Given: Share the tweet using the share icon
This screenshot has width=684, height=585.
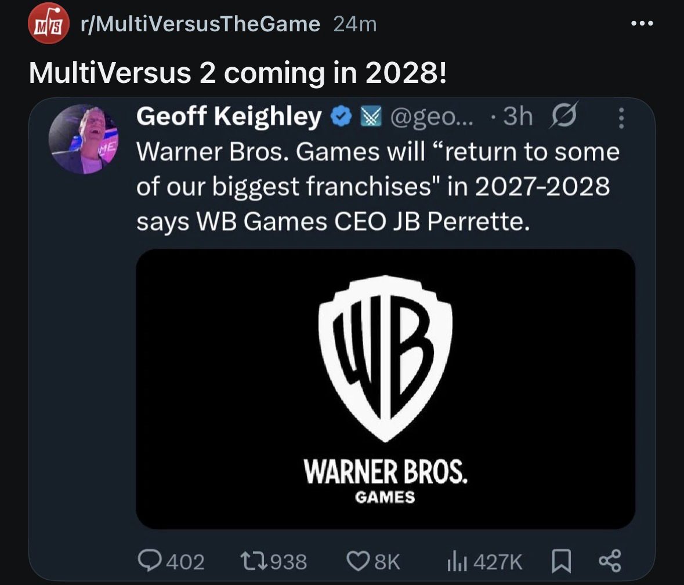Looking at the screenshot, I should [x=609, y=561].
